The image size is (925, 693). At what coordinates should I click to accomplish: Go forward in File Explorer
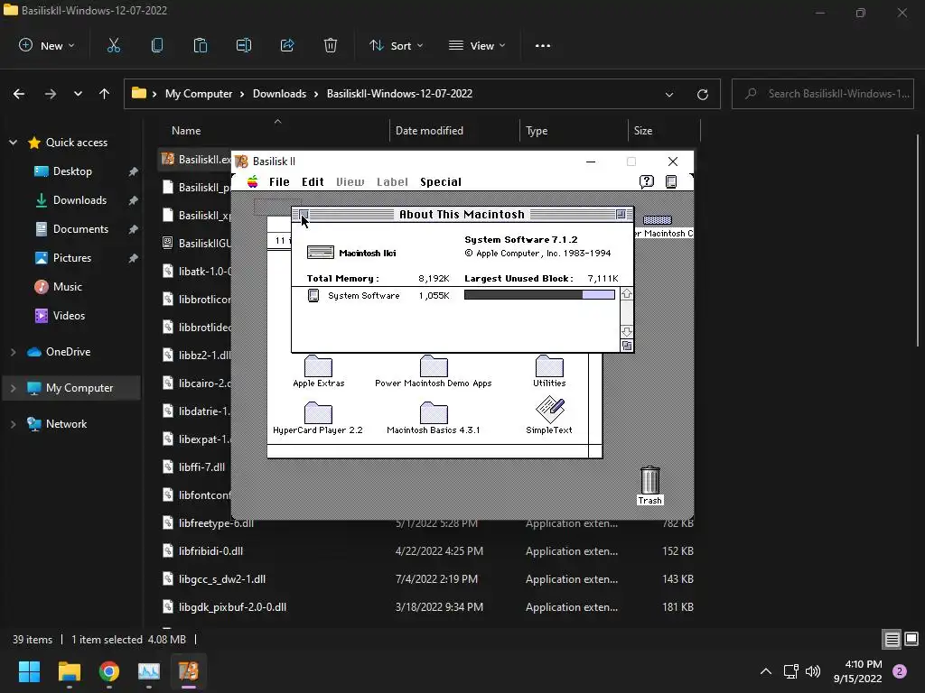[51, 94]
